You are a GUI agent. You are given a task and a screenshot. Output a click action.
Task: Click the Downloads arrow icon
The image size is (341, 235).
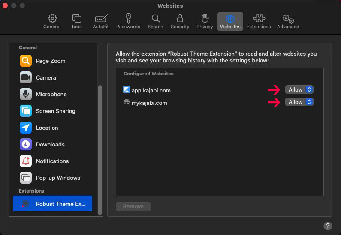click(26, 144)
